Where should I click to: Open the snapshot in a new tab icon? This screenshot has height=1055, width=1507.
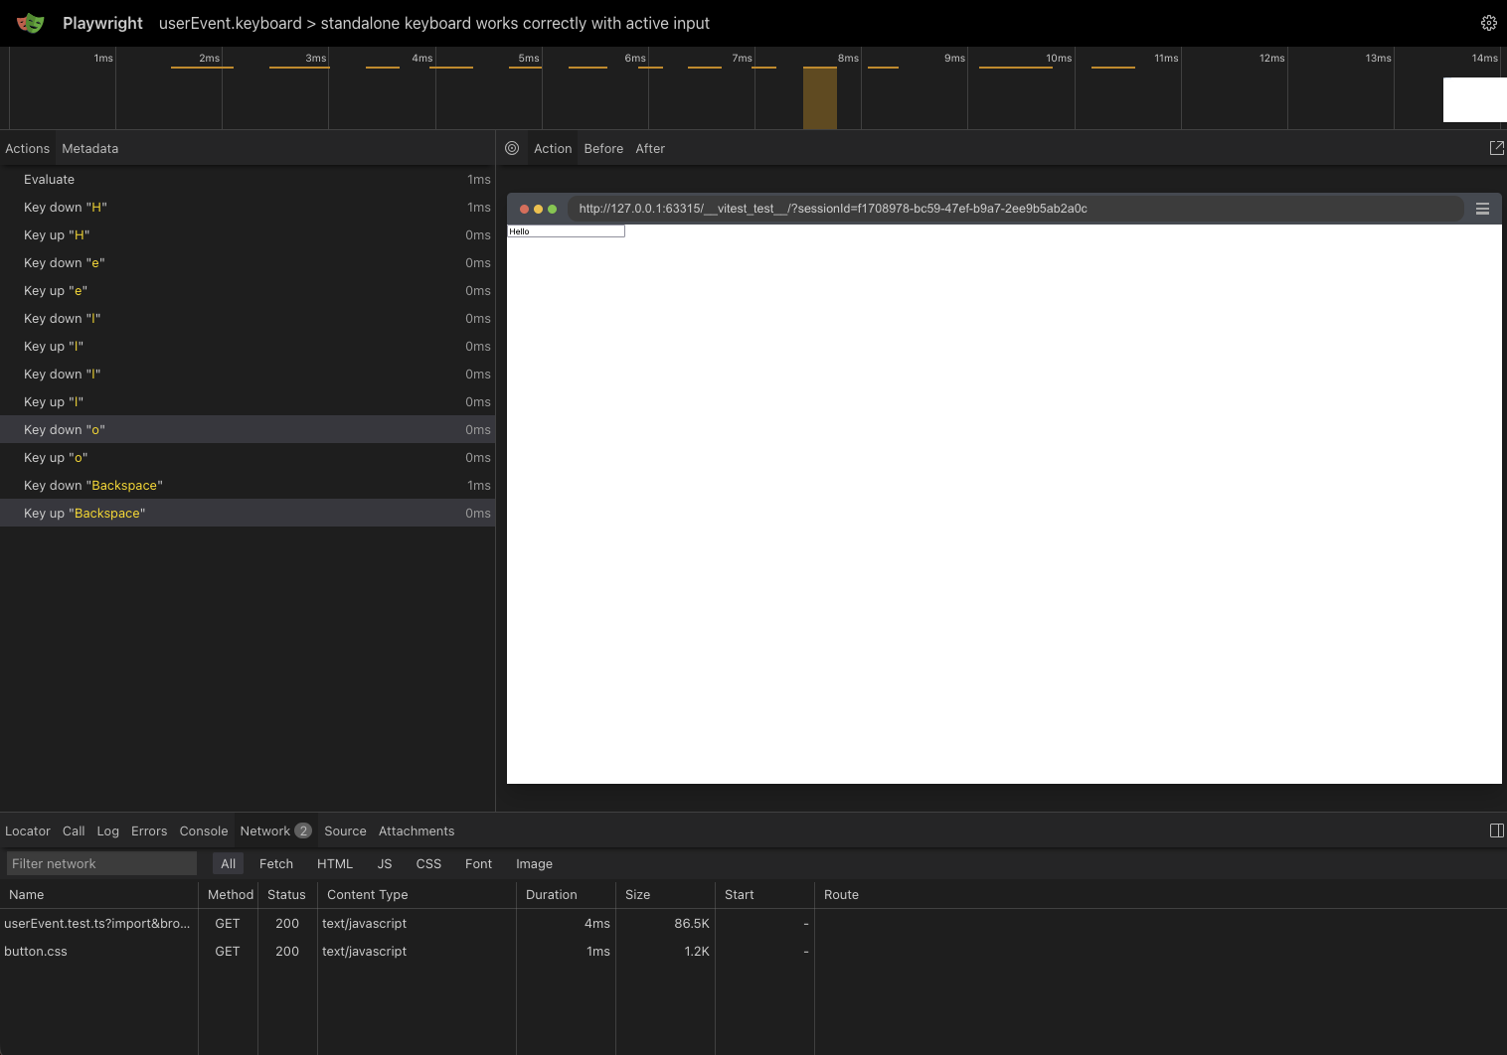[1496, 147]
